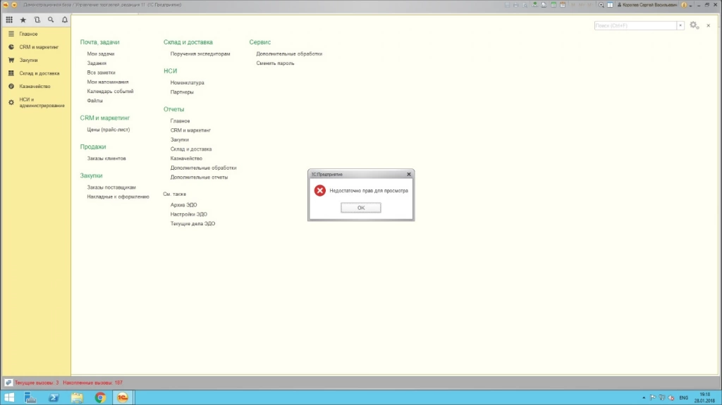The image size is (722, 405).
Task: Open the calculator icon in title toolbar
Action: coord(553,5)
